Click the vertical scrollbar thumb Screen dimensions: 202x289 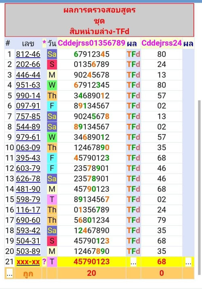199,188
